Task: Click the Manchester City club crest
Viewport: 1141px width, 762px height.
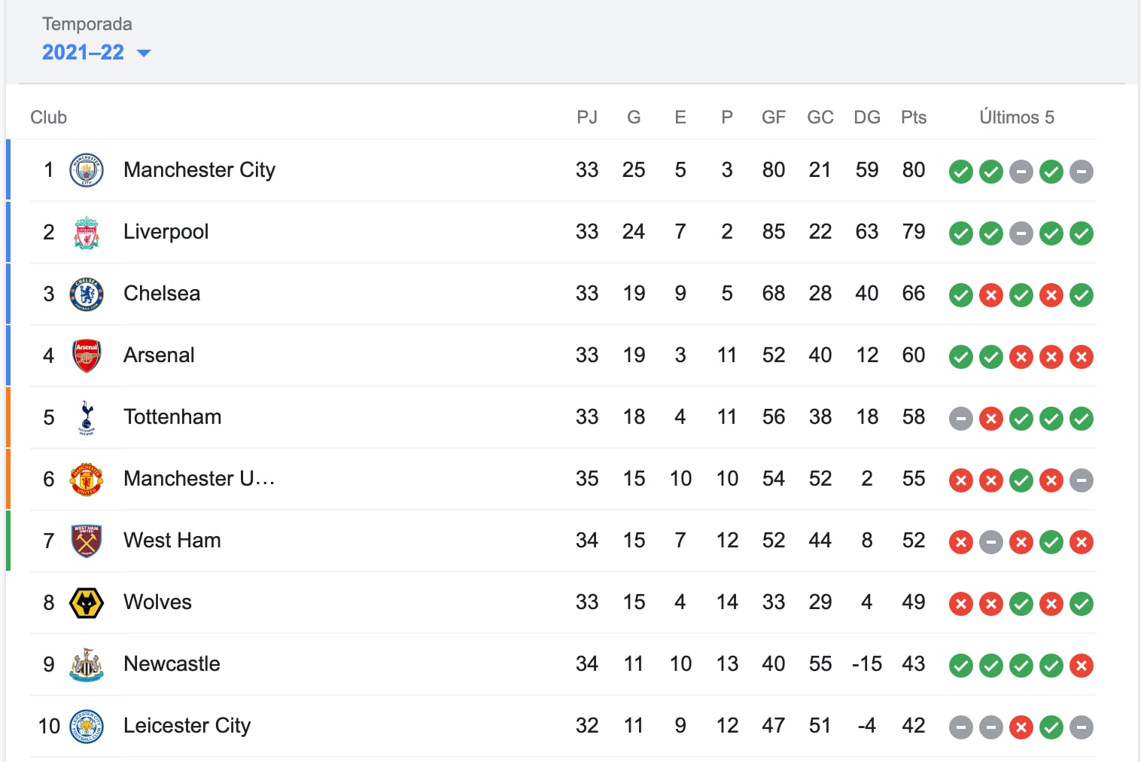Action: [x=87, y=170]
